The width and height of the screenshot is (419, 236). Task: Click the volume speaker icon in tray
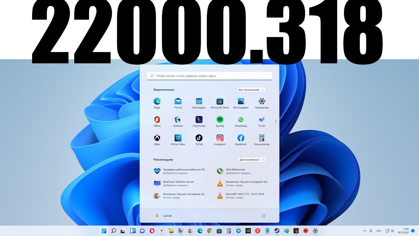(392, 231)
